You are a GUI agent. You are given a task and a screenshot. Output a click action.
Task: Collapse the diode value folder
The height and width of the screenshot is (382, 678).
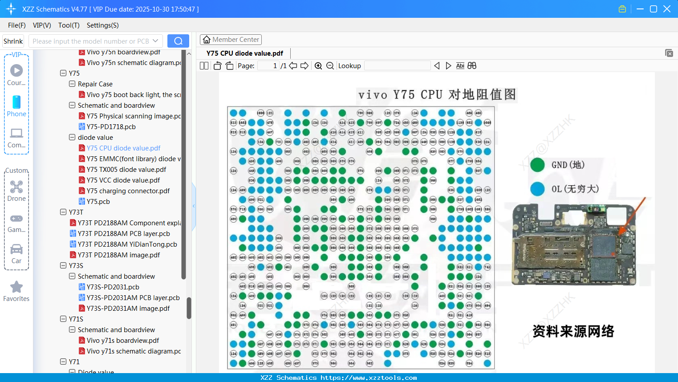pyautogui.click(x=72, y=137)
